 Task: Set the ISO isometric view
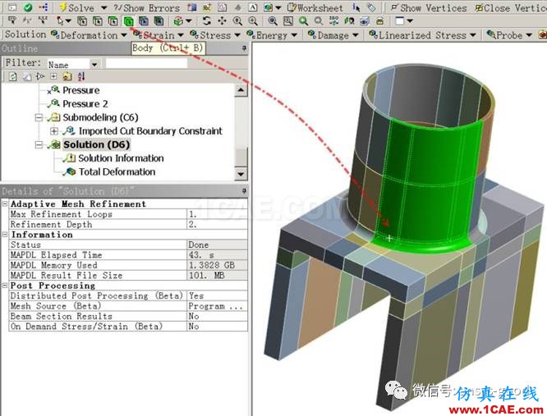point(333,21)
